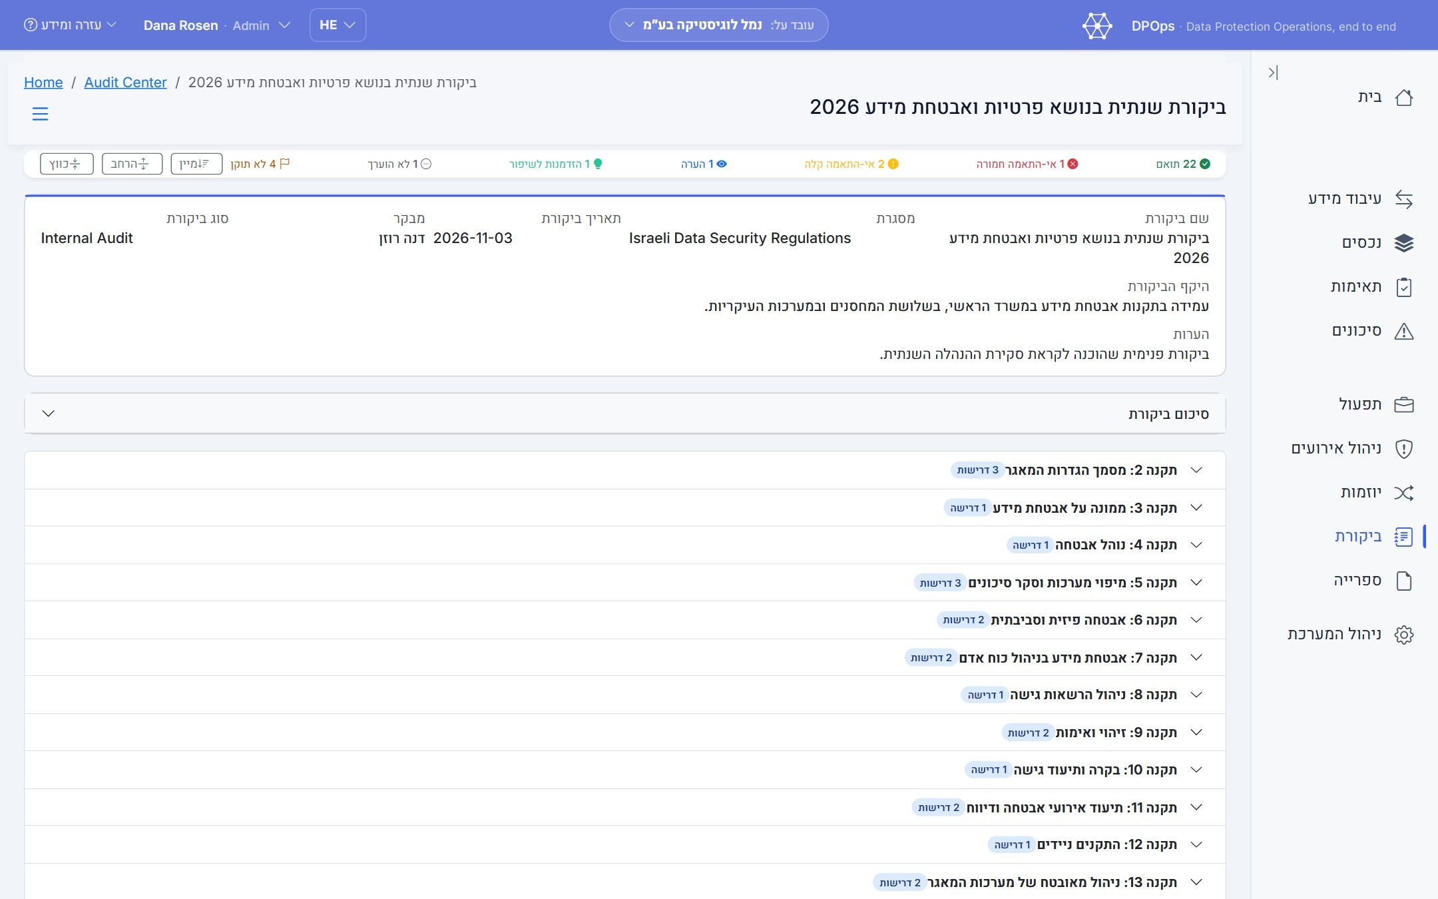Follow the Audit Center breadcrumb link
Screen dimensions: 1438x899
coord(125,83)
